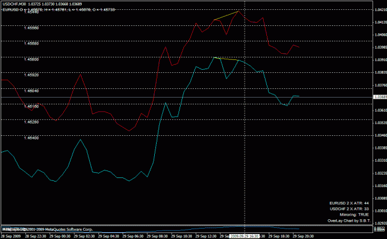This screenshot has height=239, width=387.
Task: Click the EURUSD level label 1.45920
Action: [31, 75]
